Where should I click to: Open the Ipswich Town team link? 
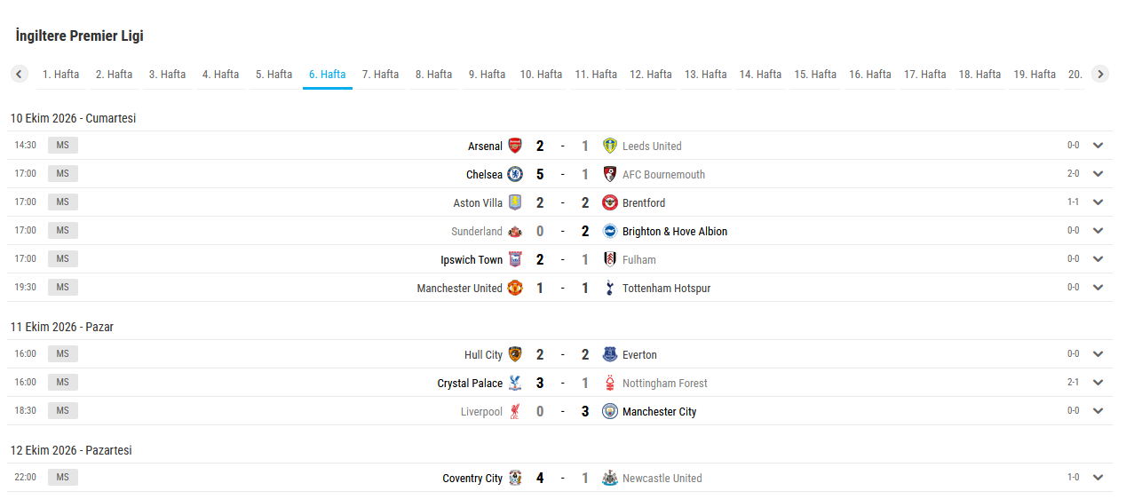click(472, 259)
